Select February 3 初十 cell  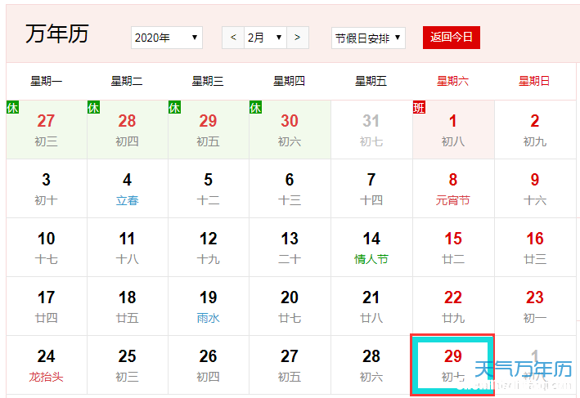click(47, 189)
